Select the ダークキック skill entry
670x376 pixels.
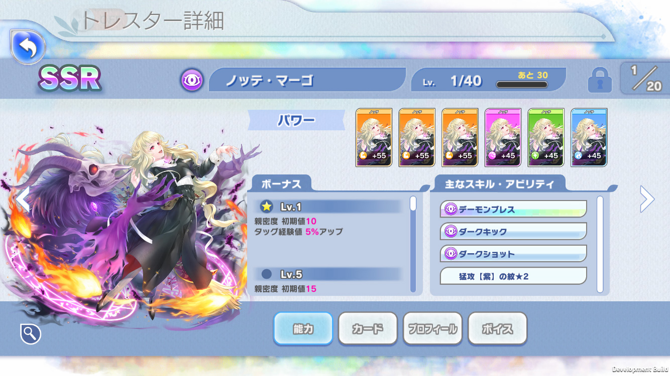pos(513,232)
